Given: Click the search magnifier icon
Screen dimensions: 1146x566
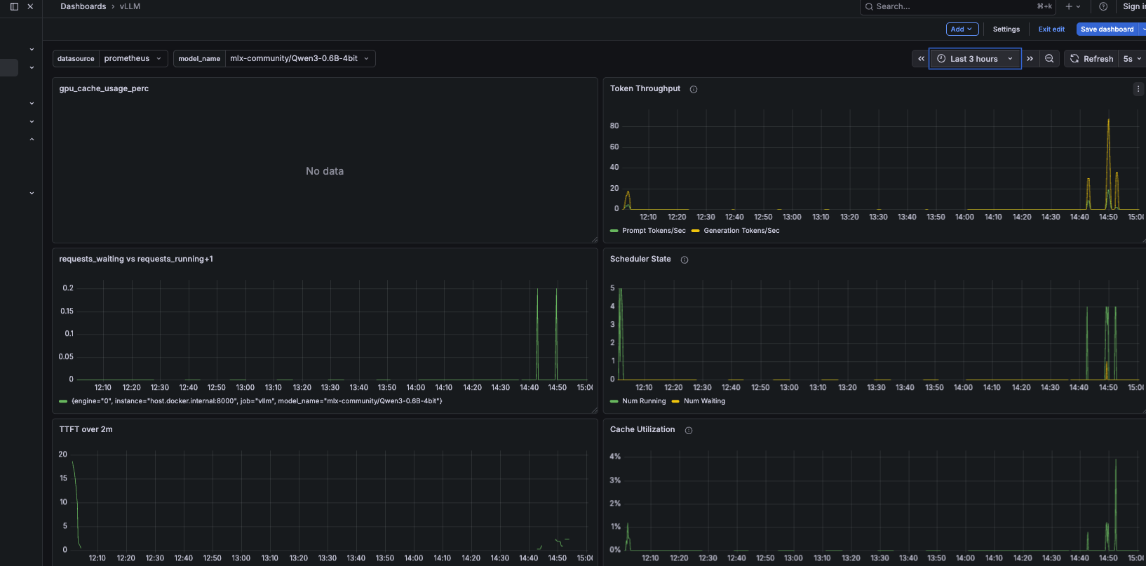Looking at the screenshot, I should (x=870, y=6).
